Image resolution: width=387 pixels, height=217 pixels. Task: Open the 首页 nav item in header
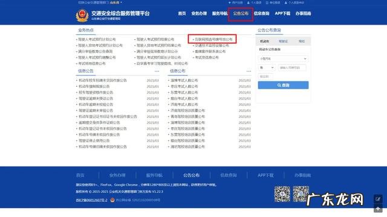point(182,13)
